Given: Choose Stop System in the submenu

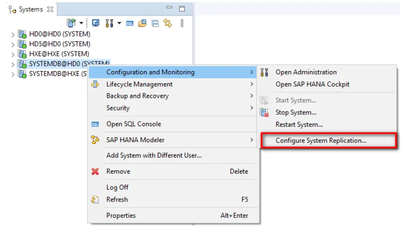Looking at the screenshot, I should pos(327,113).
